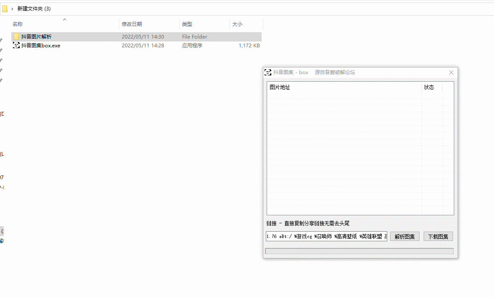Click the 状态 column header
The image size is (494, 297).
tap(429, 87)
